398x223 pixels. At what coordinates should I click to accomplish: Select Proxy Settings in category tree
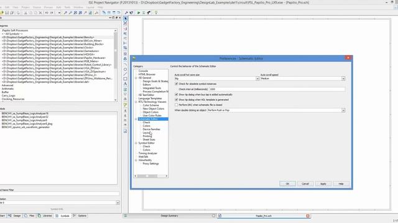150,164
